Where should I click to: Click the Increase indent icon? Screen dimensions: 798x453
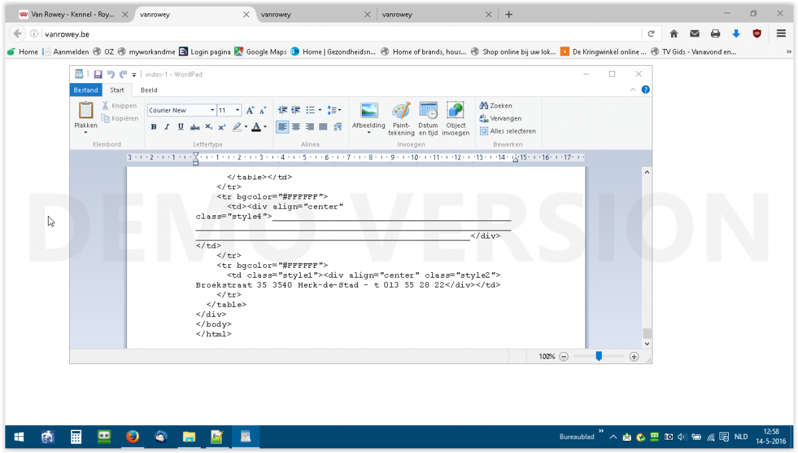tap(296, 110)
